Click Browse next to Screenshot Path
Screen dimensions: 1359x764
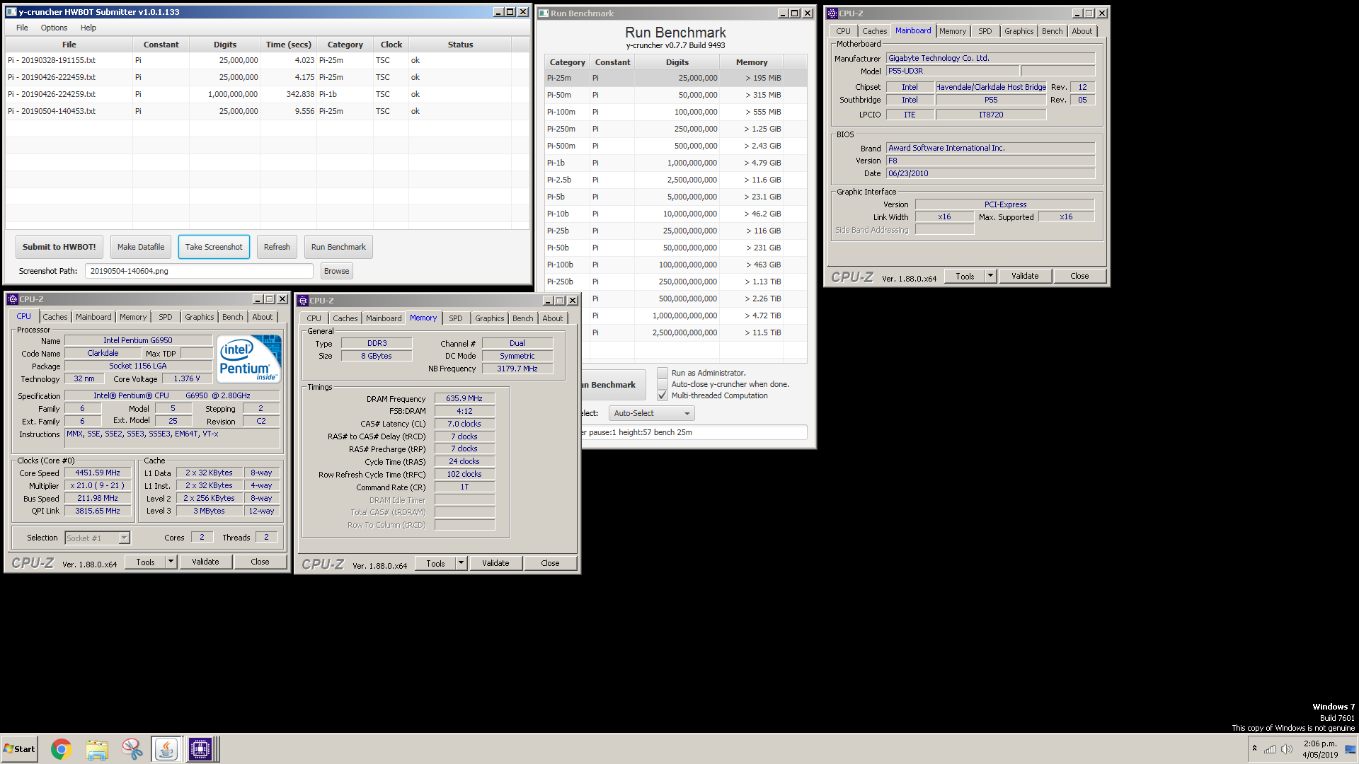[336, 271]
